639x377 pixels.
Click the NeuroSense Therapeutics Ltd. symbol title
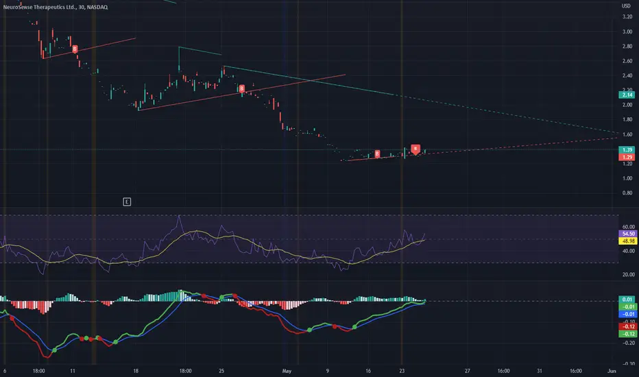point(56,7)
